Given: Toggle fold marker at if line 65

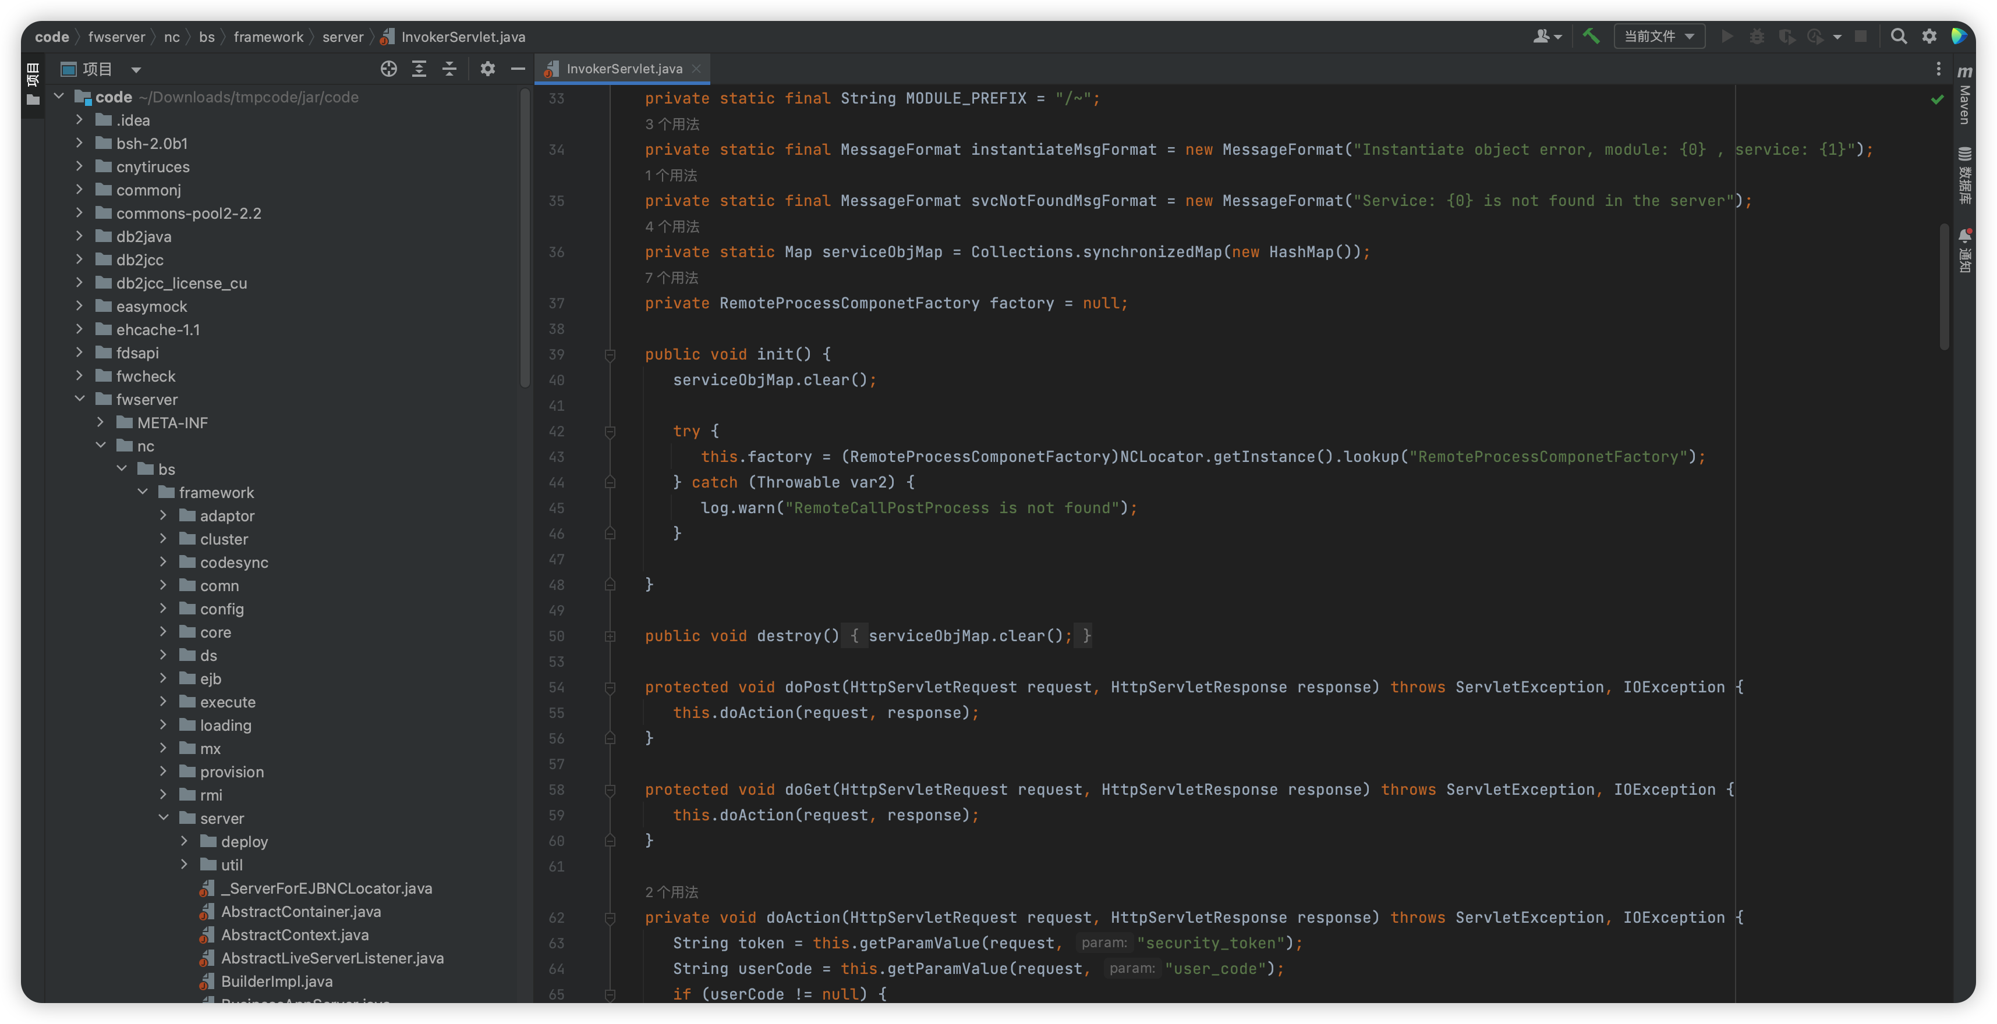Looking at the screenshot, I should pos(610,994).
